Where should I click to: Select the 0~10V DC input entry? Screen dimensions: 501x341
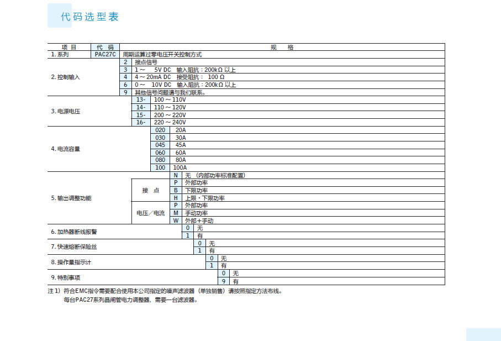tap(185, 85)
